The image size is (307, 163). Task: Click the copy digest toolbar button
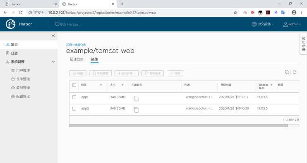click(x=101, y=73)
